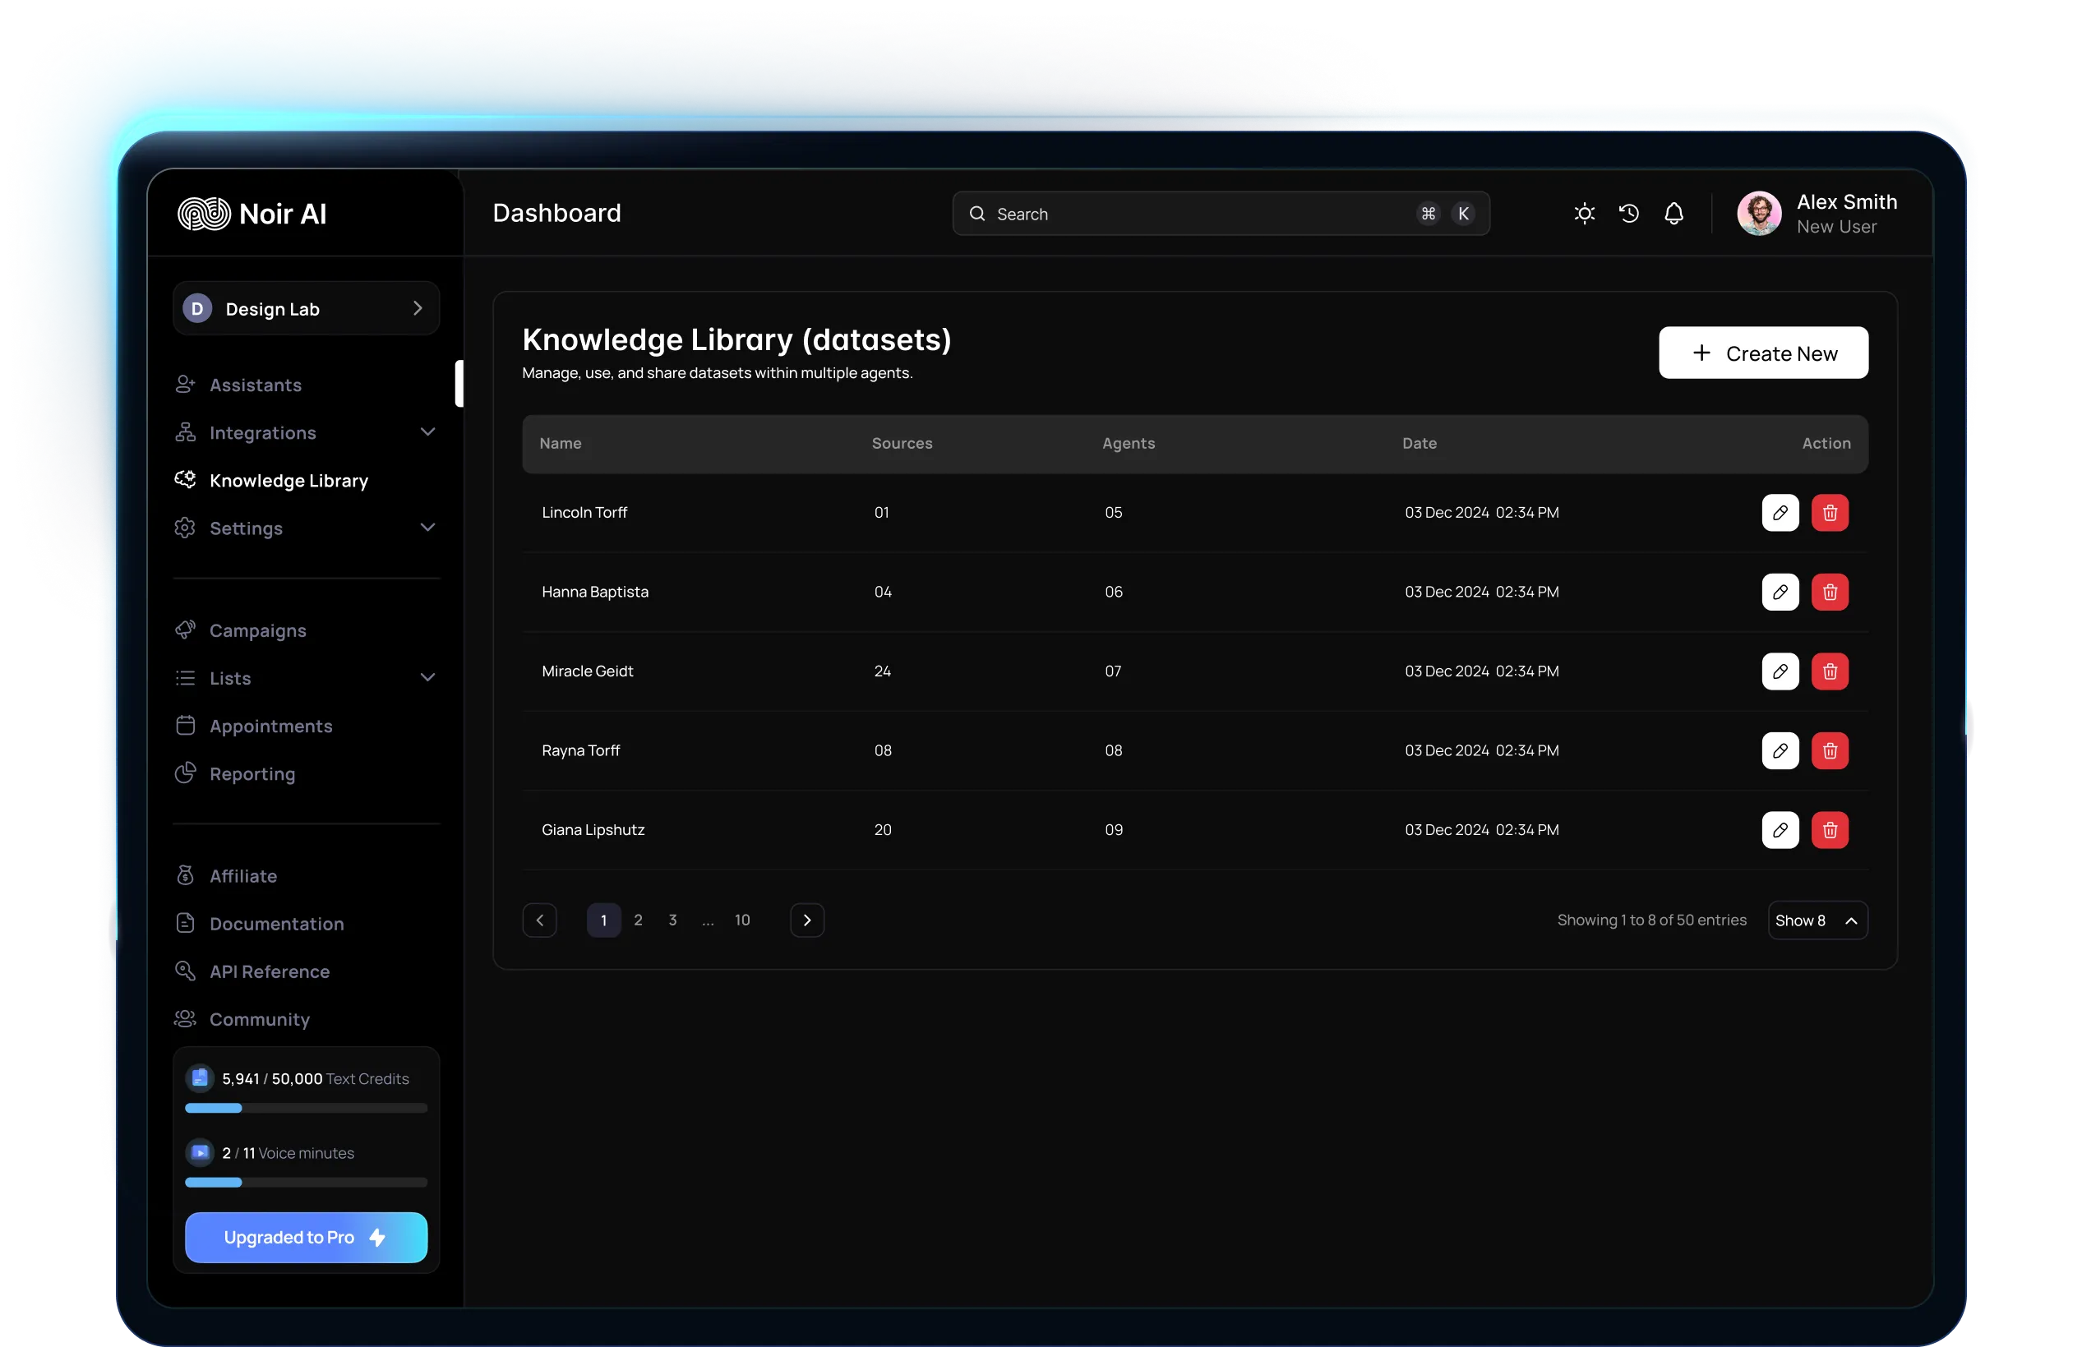Delete the Hanna Baptista dataset
The image size is (2082, 1347).
coord(1830,591)
